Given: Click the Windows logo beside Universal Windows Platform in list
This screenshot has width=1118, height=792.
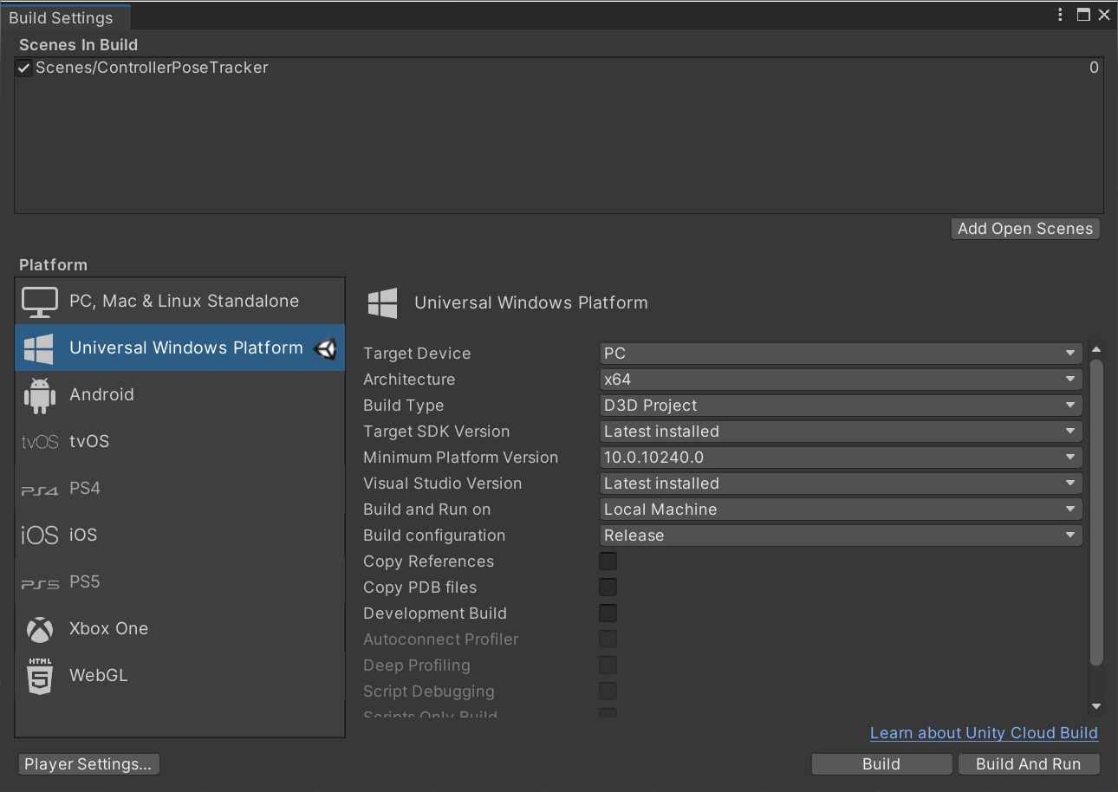Looking at the screenshot, I should [39, 348].
